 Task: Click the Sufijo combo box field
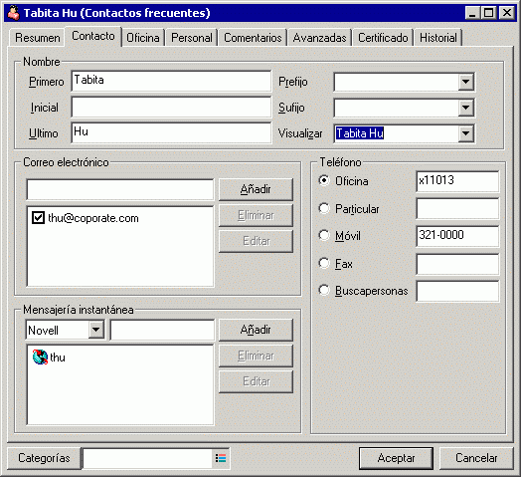pos(397,108)
